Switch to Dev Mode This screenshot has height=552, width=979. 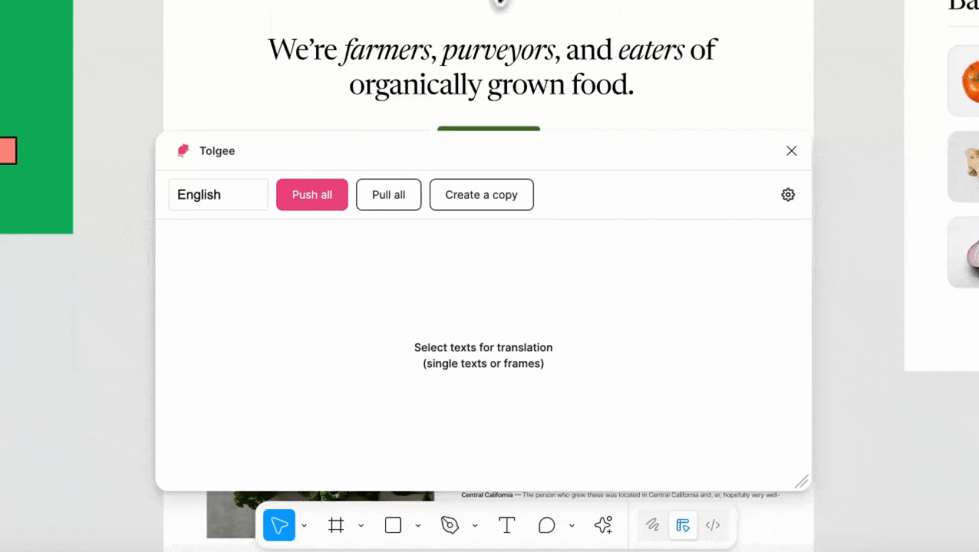coord(713,525)
